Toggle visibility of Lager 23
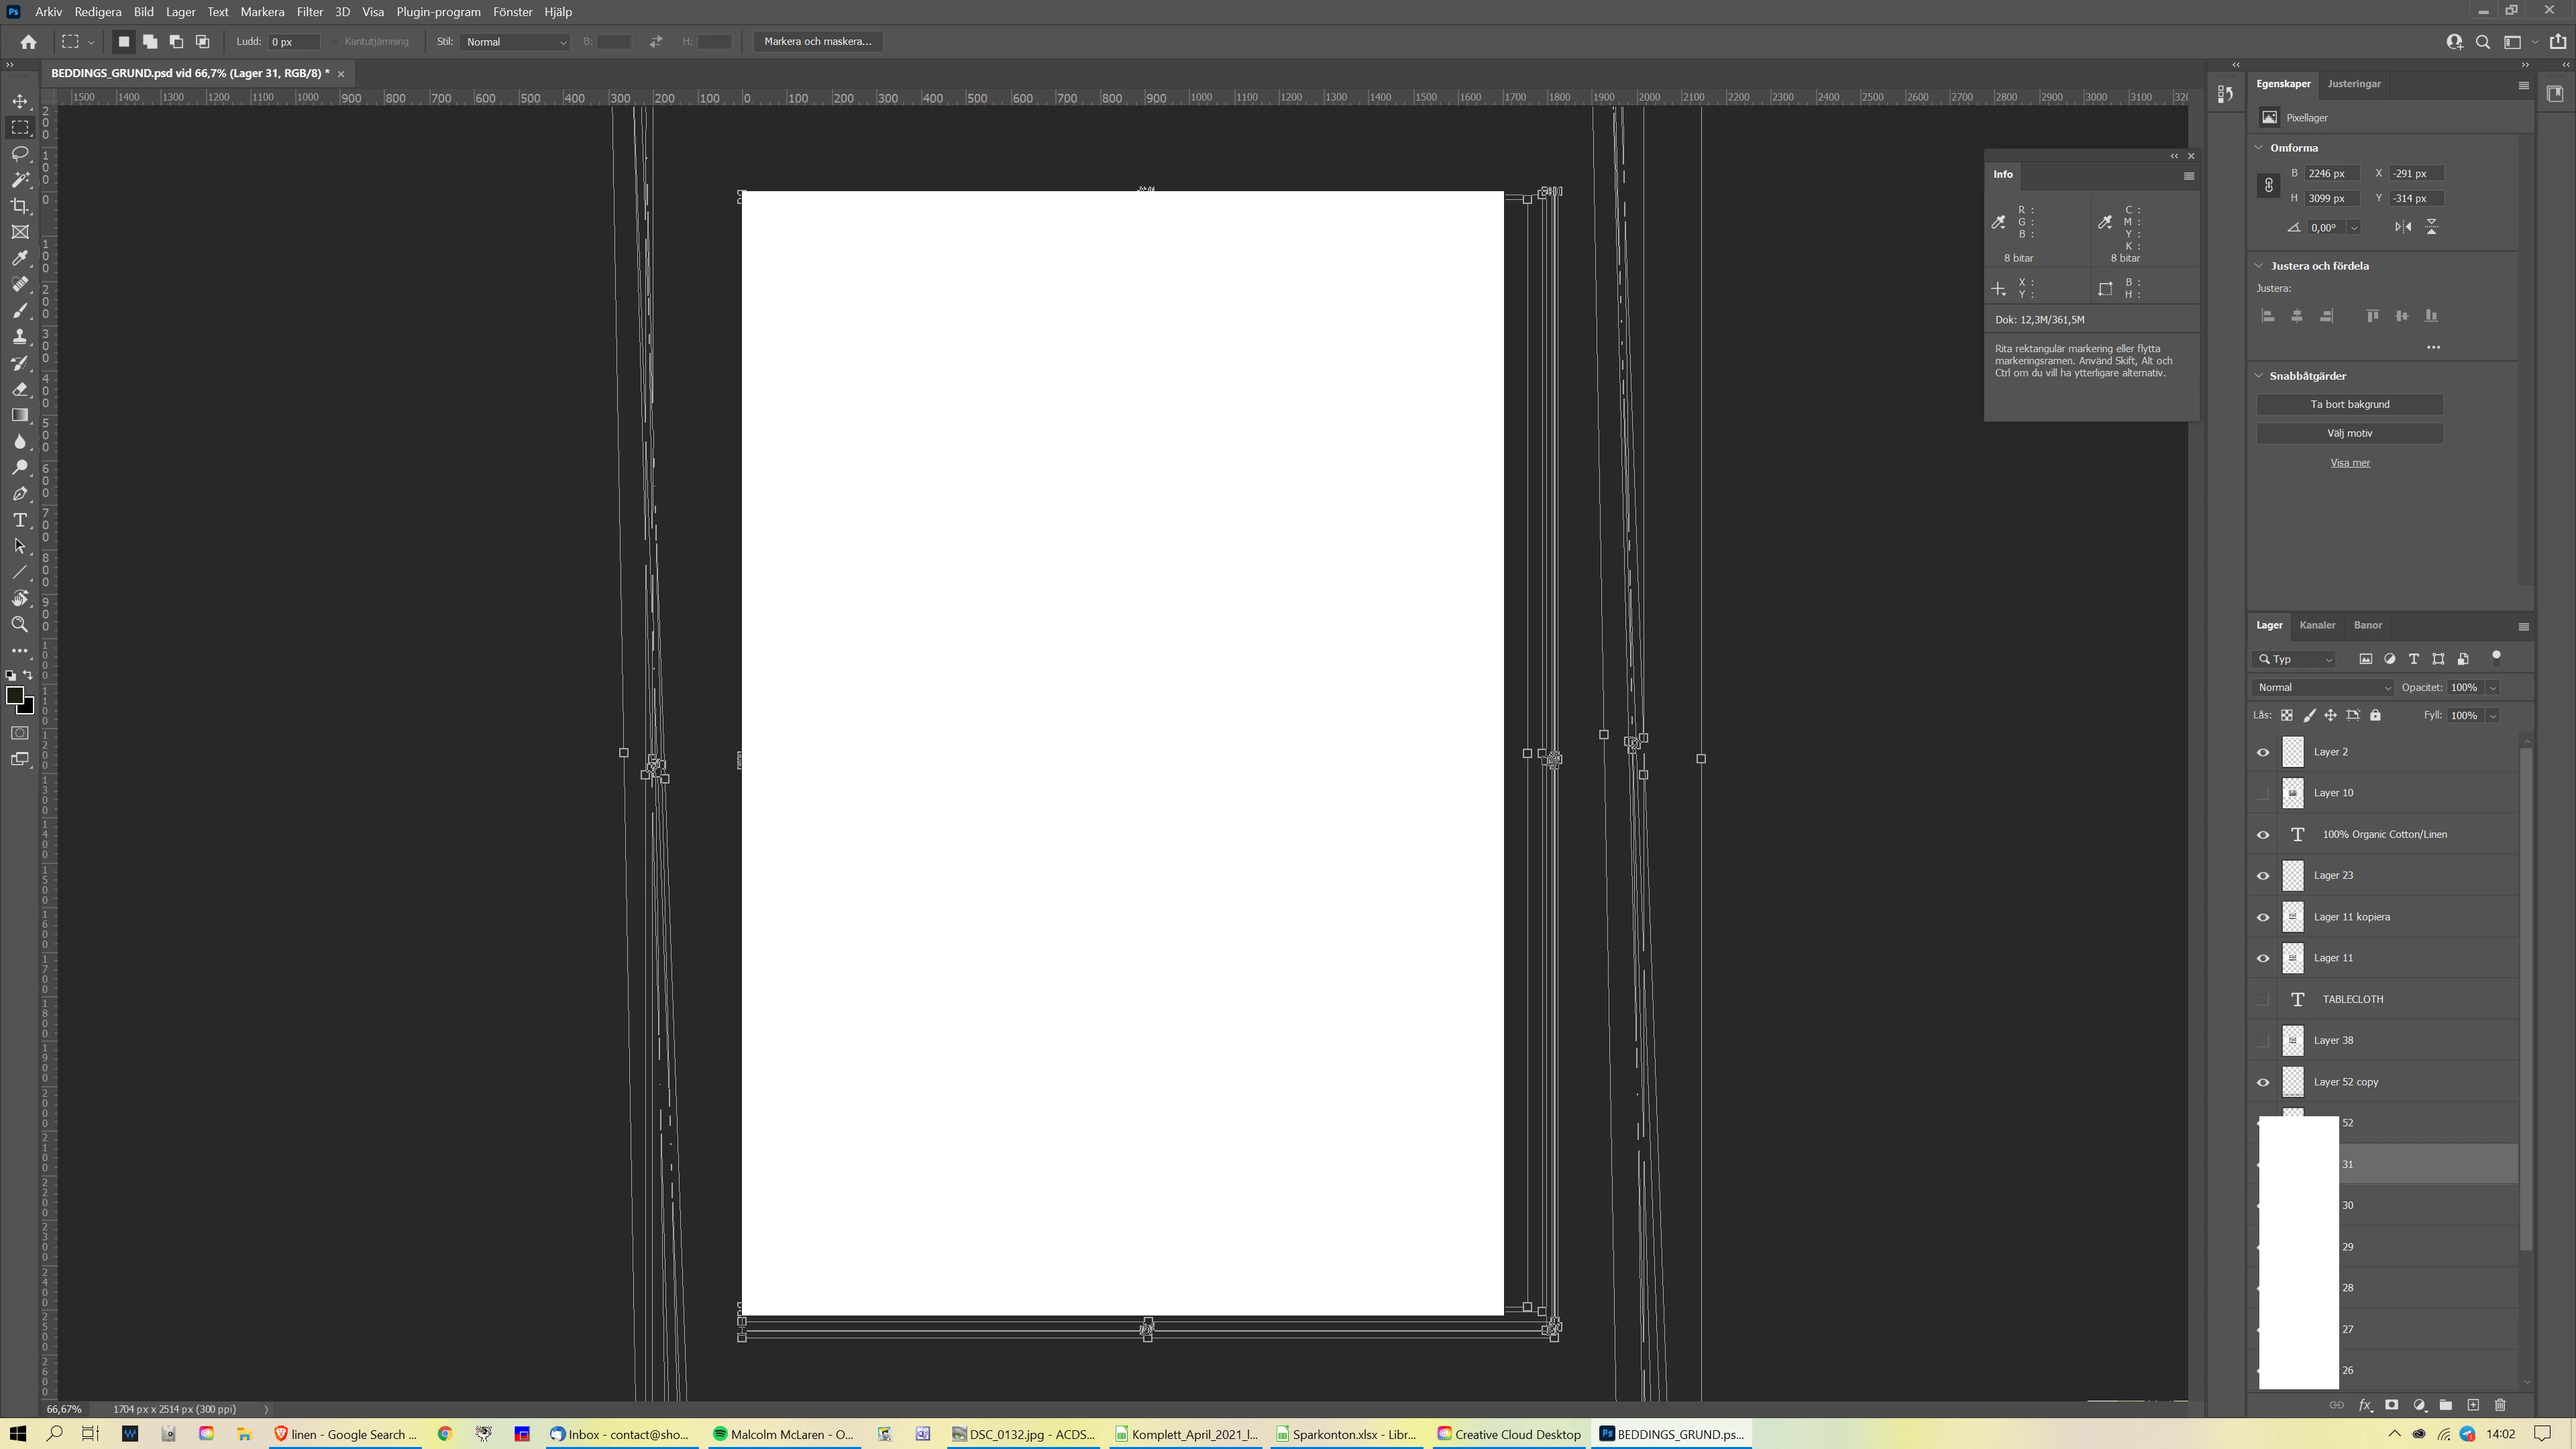This screenshot has height=1449, width=2576. click(2263, 876)
